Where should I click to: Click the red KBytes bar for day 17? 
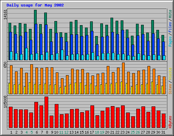(x=92, y=117)
